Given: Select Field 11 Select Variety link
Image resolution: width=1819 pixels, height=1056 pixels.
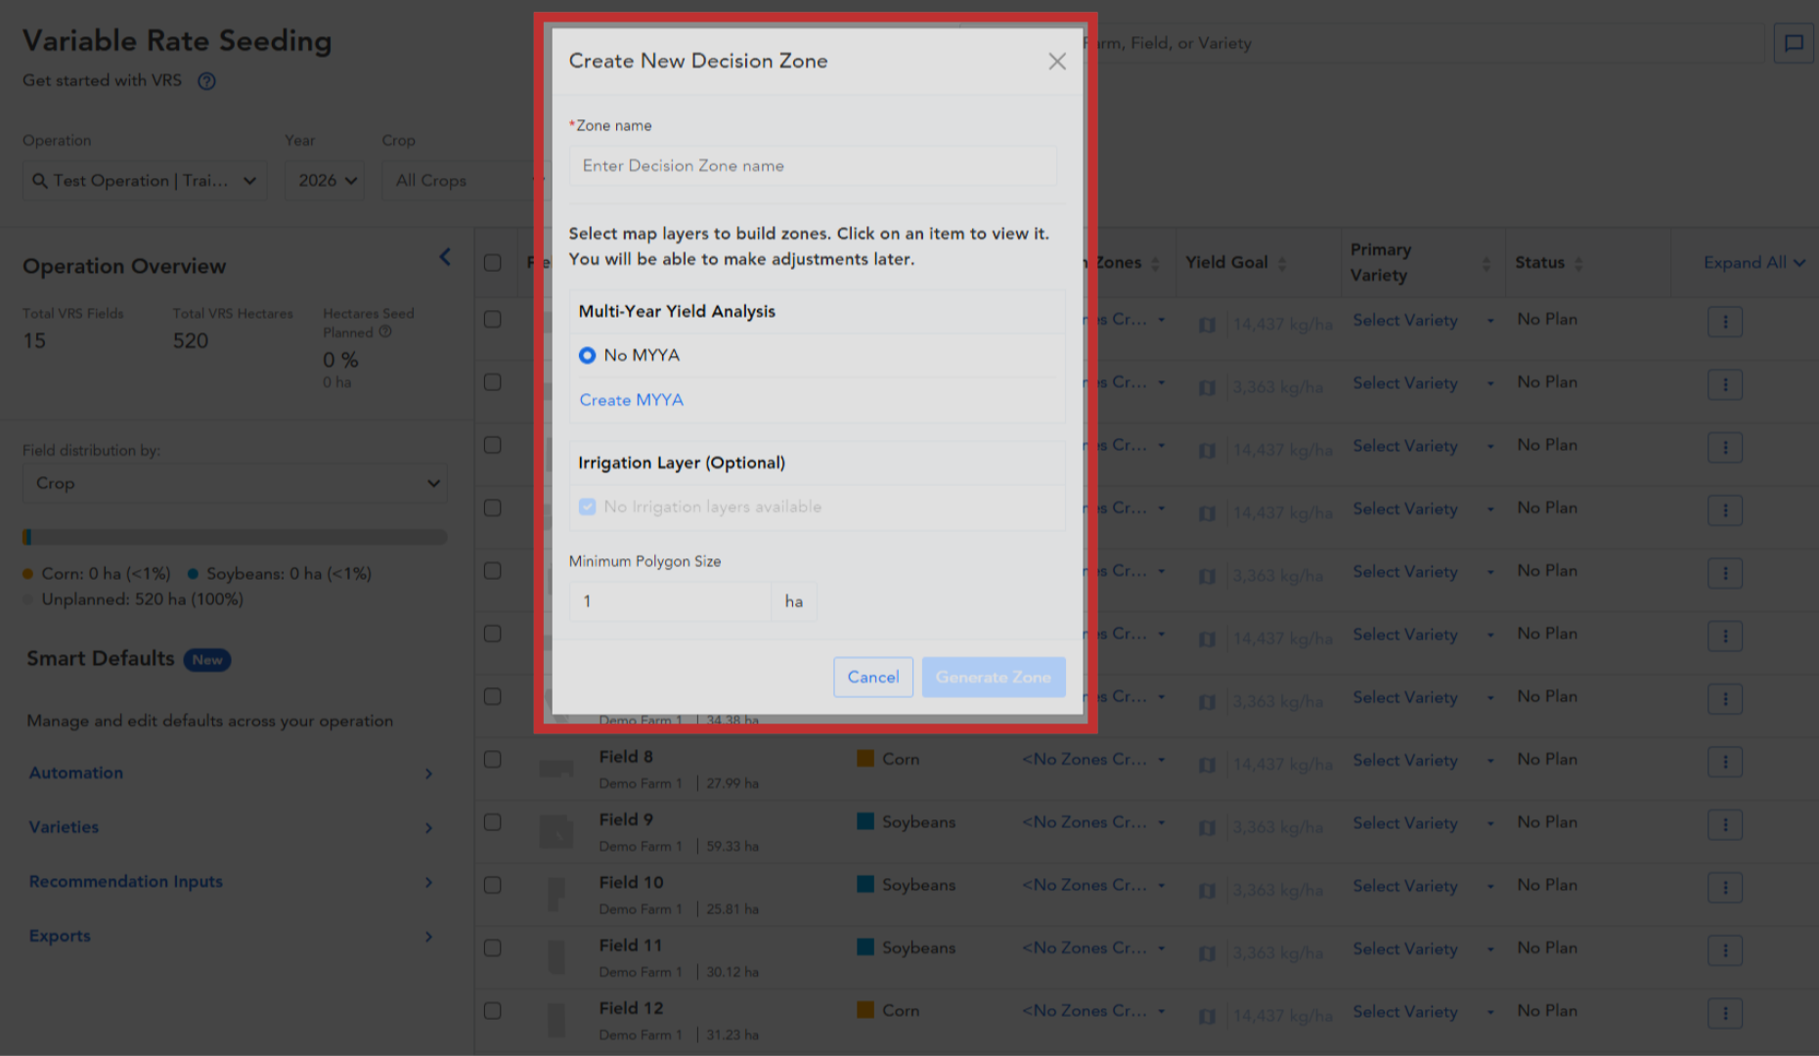Looking at the screenshot, I should tap(1405, 949).
